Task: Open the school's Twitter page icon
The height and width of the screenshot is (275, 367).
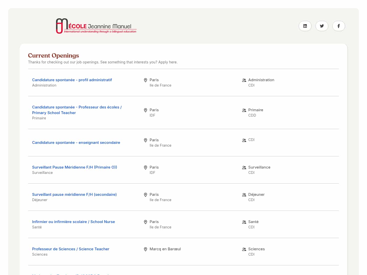Action: tap(322, 26)
